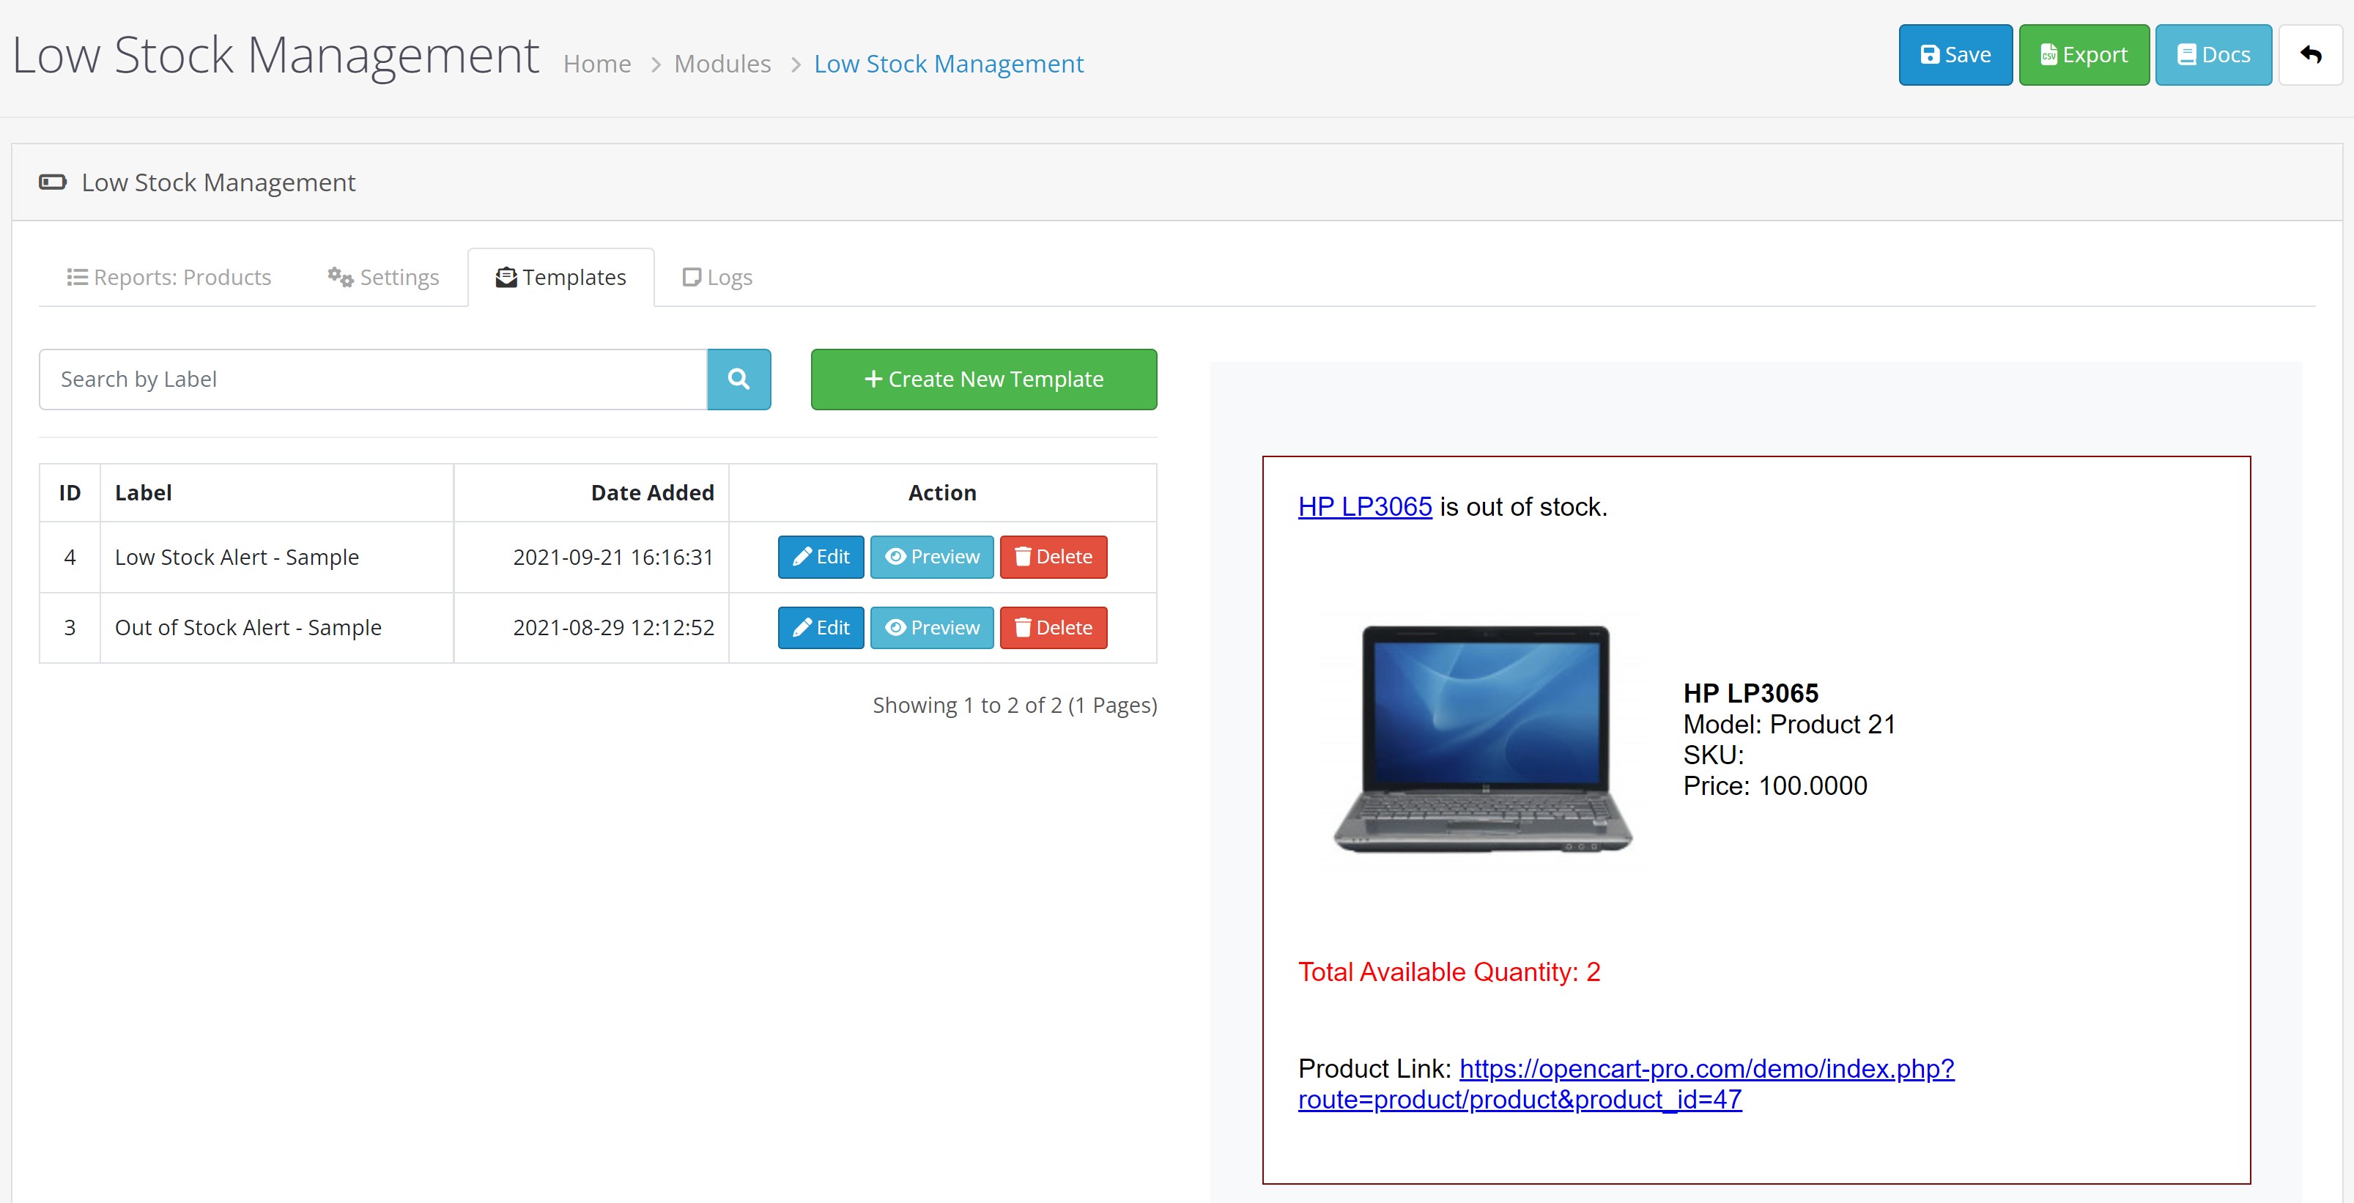Viewport: 2354px width, 1203px height.
Task: Click the Action column header
Action: tap(942, 493)
